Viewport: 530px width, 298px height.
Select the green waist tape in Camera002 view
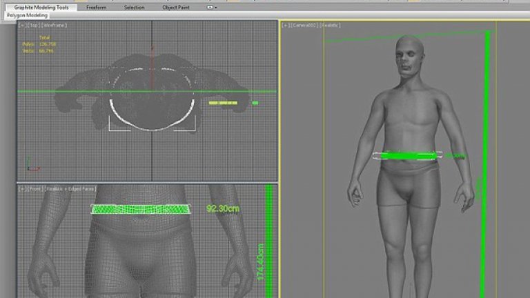pos(409,157)
